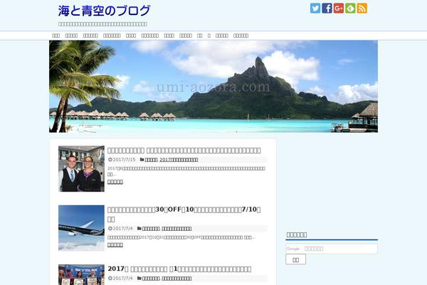Open the post title dated 2017/7/15
Screen dimensions: 427x285
[x=184, y=150]
